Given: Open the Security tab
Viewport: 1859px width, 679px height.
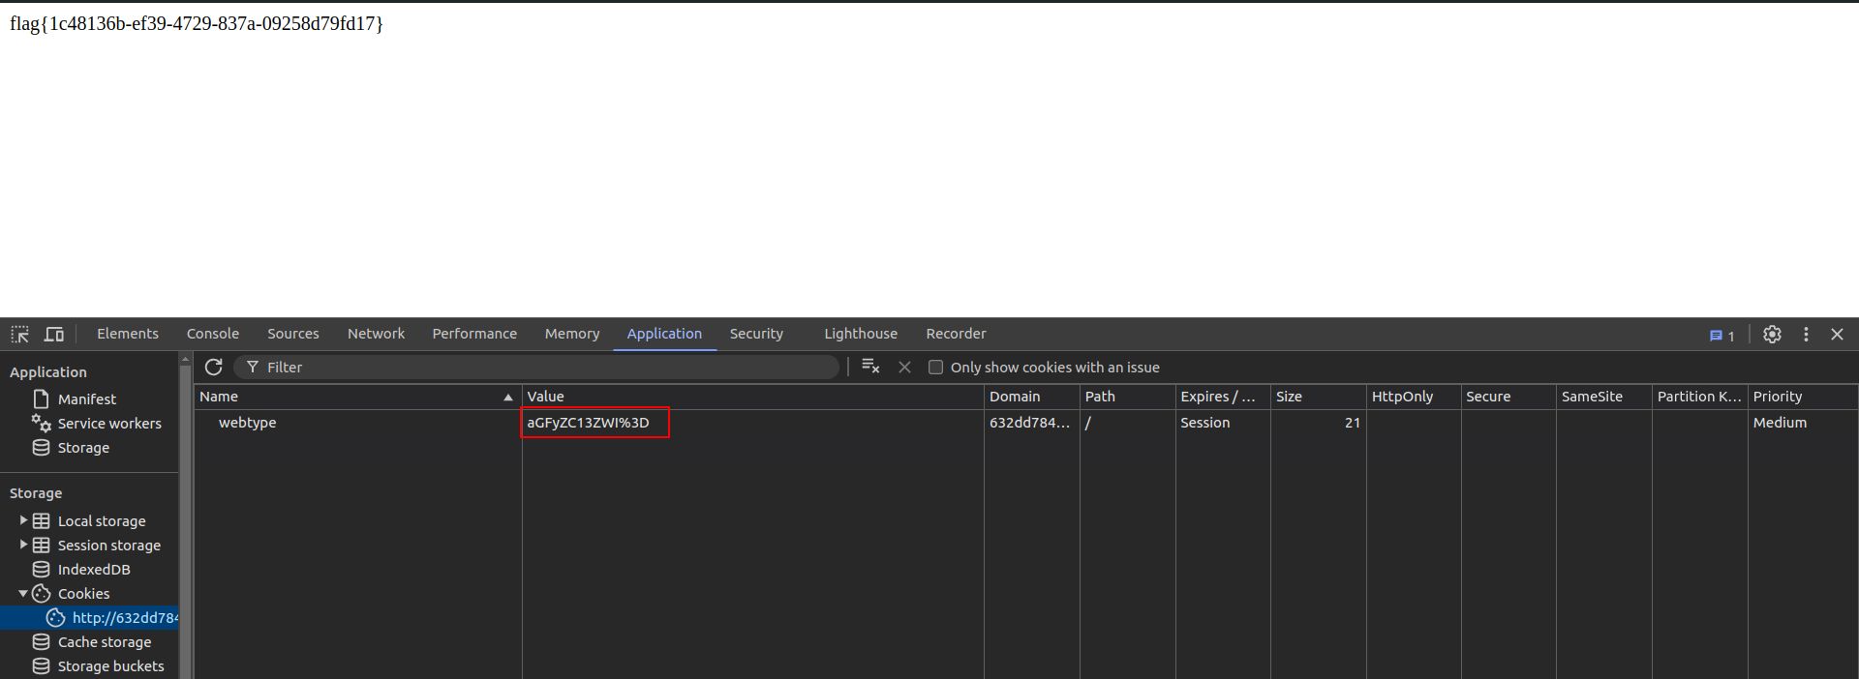Looking at the screenshot, I should coord(756,334).
